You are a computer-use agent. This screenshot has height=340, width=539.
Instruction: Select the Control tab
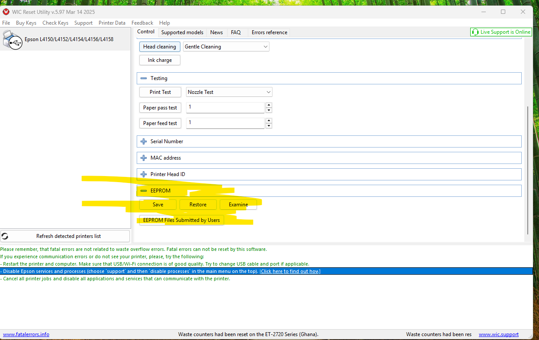tap(146, 32)
